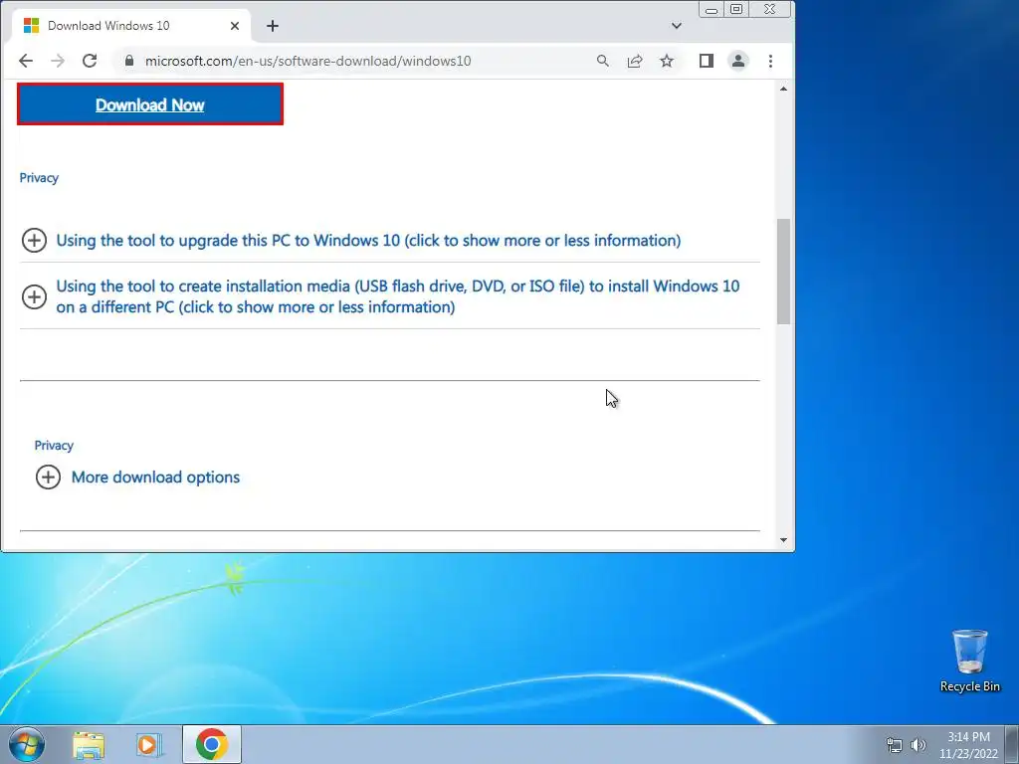Open the network tray icon
1019x764 pixels.
[x=895, y=745]
